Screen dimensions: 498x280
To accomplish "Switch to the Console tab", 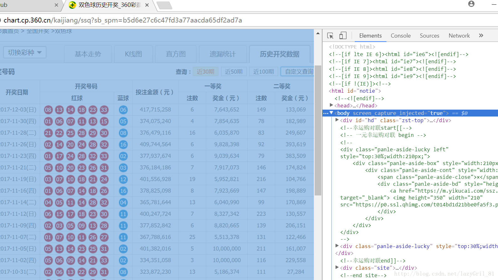I will pos(401,36).
